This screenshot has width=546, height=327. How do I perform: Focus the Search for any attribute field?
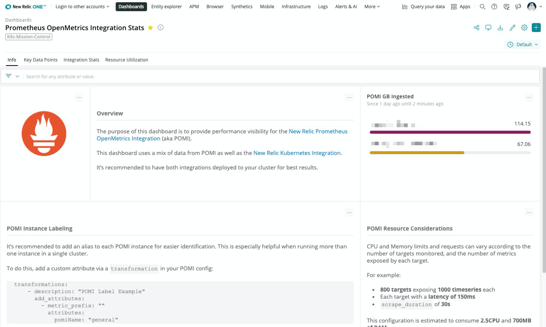[x=281, y=76]
